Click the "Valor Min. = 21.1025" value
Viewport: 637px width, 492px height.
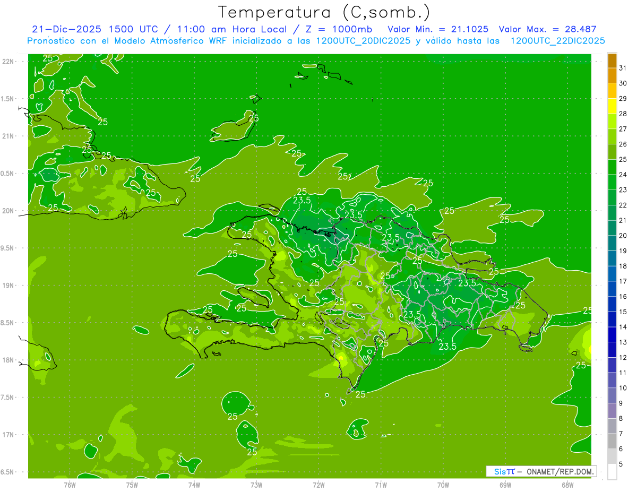[438, 29]
